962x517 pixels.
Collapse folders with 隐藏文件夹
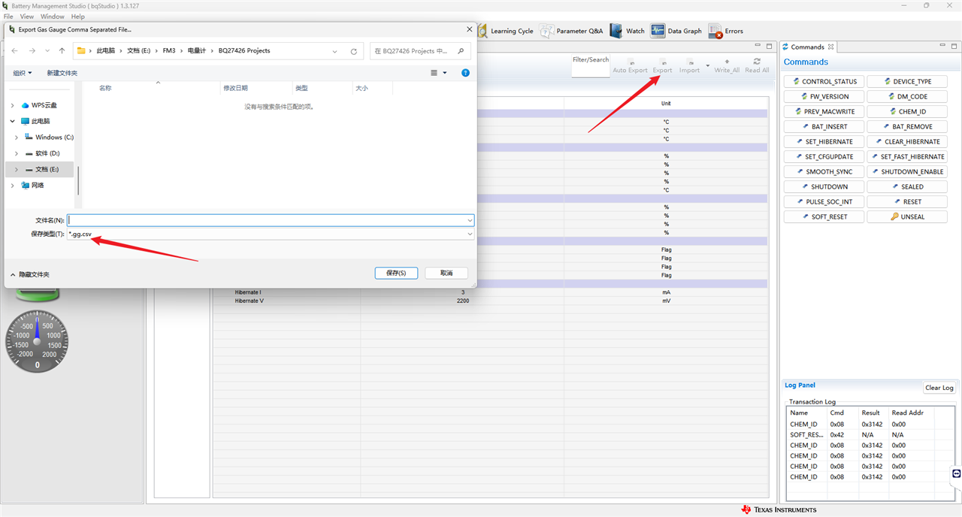(29, 274)
